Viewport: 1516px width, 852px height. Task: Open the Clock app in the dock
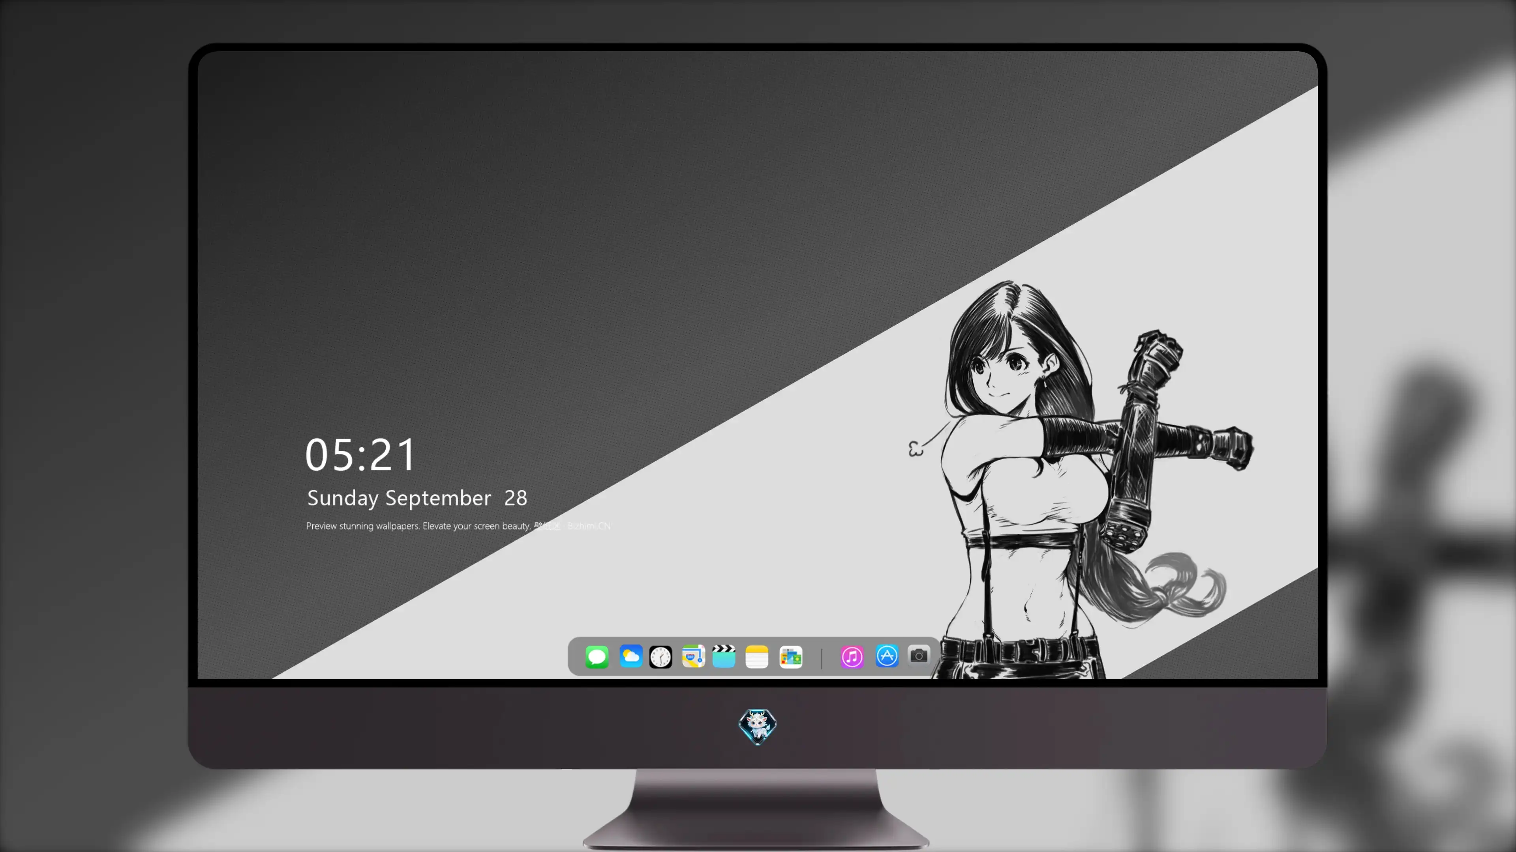pyautogui.click(x=660, y=657)
